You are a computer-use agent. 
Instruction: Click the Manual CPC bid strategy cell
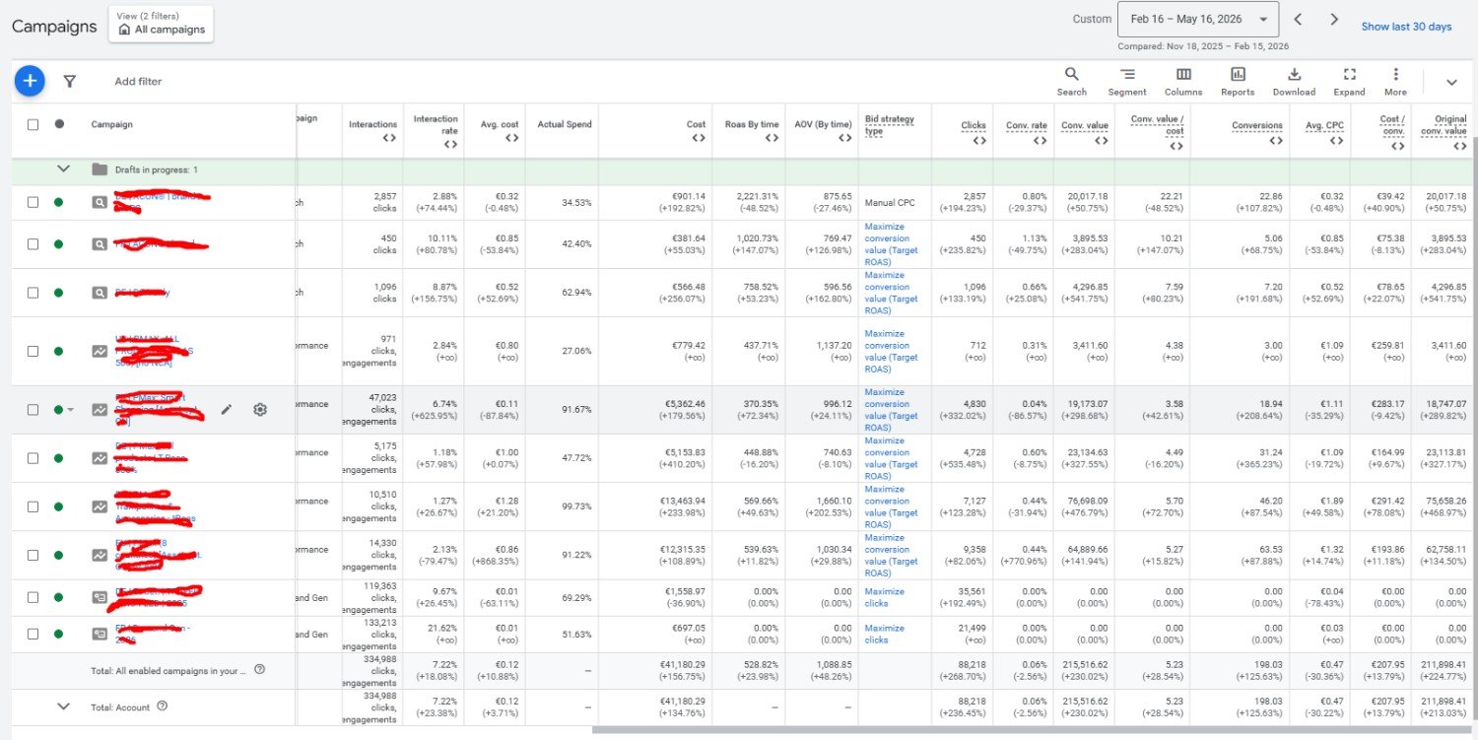coord(890,202)
